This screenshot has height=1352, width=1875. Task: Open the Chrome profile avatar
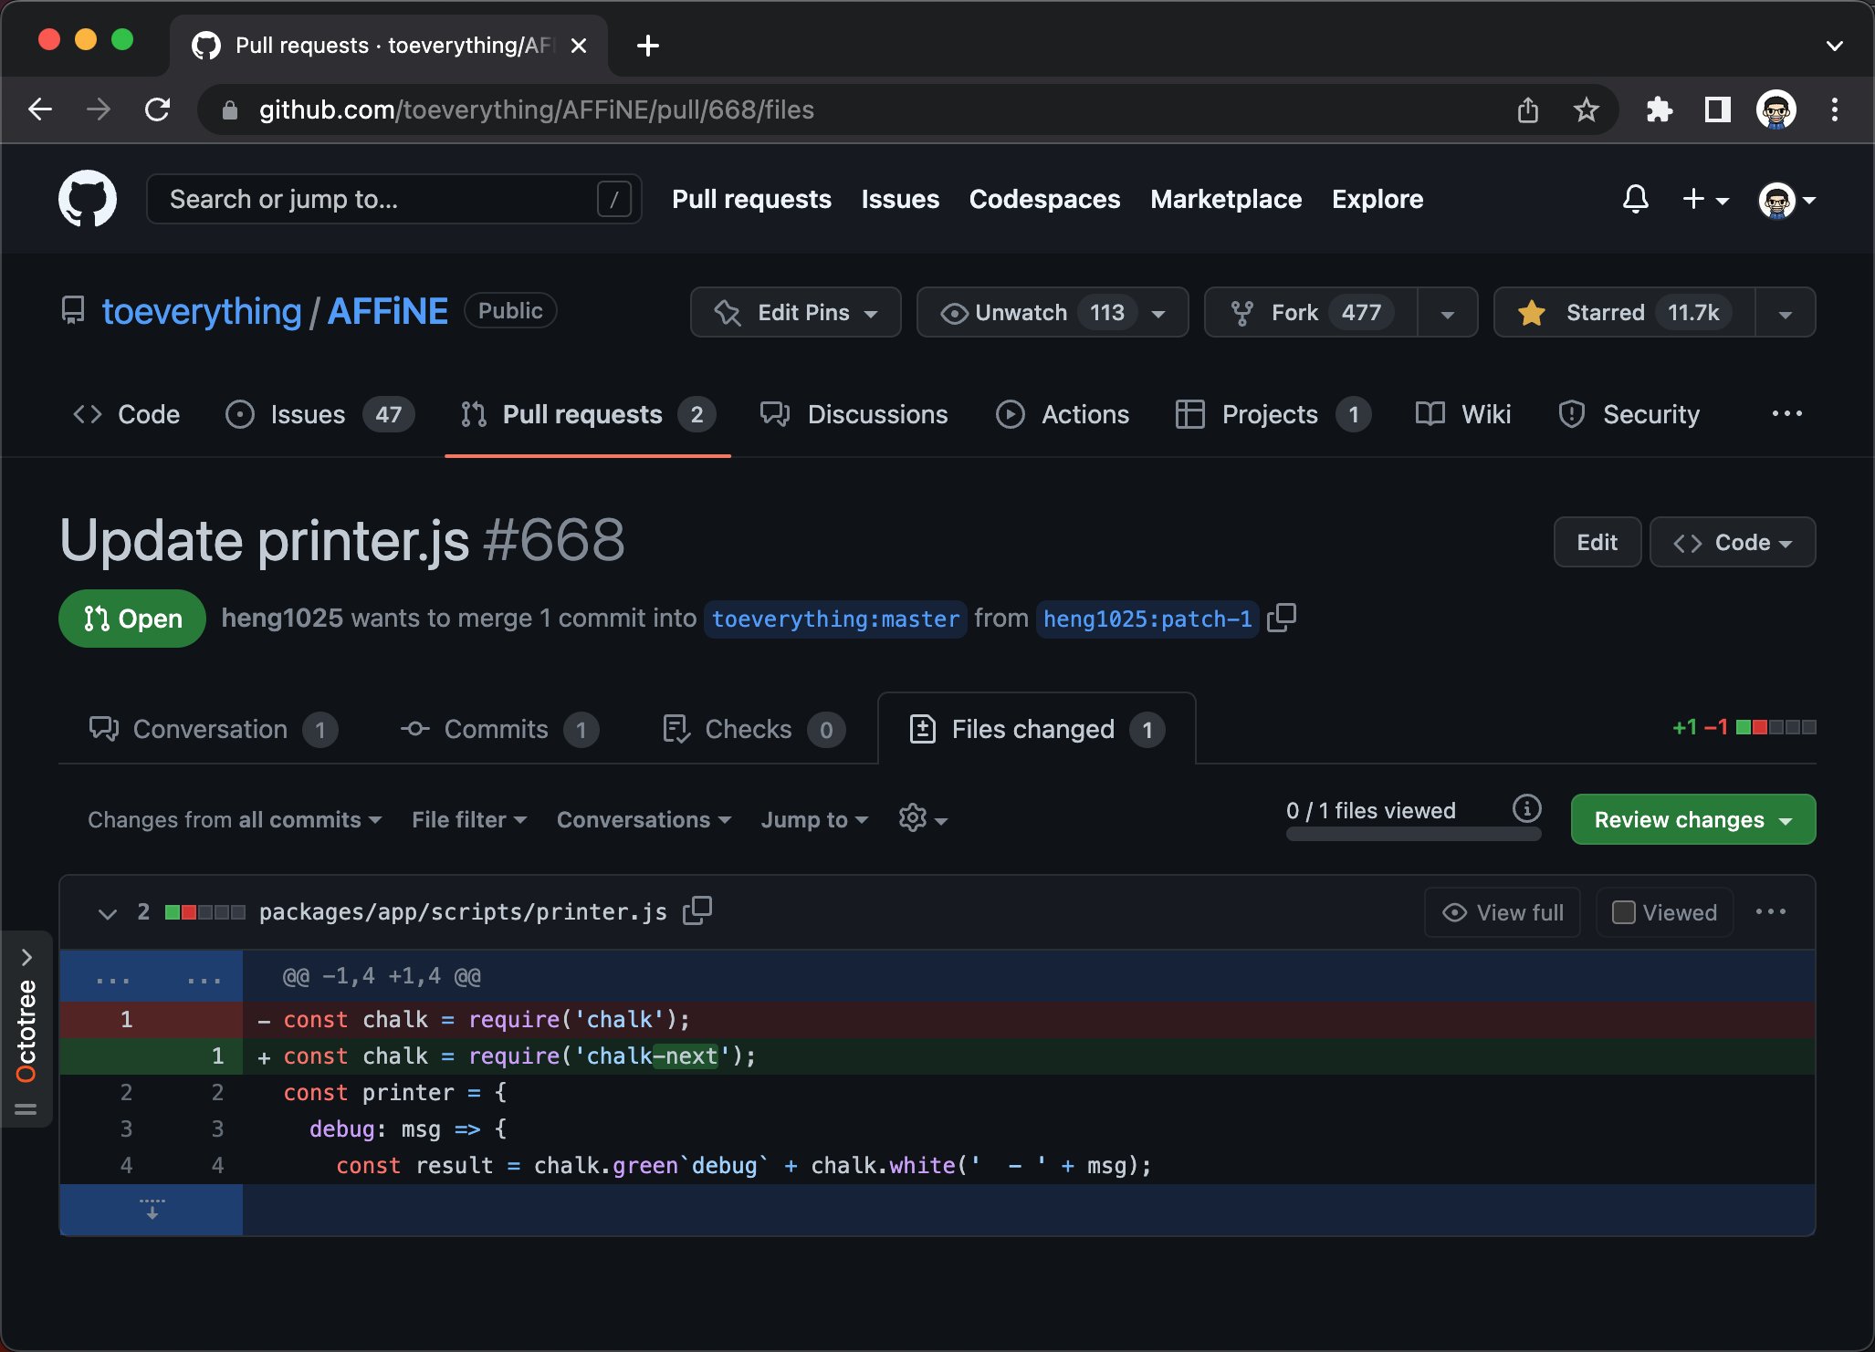coord(1775,109)
